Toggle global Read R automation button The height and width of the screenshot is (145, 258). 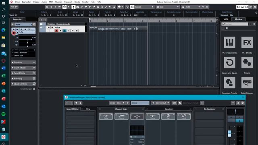[55, 7]
